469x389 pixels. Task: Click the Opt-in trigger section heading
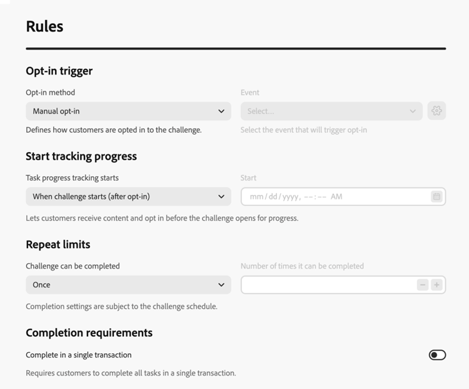tap(59, 71)
